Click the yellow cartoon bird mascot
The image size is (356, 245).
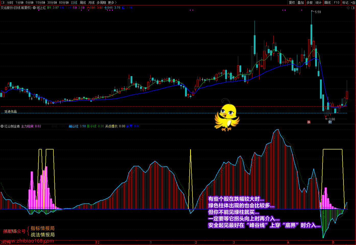click(227, 115)
